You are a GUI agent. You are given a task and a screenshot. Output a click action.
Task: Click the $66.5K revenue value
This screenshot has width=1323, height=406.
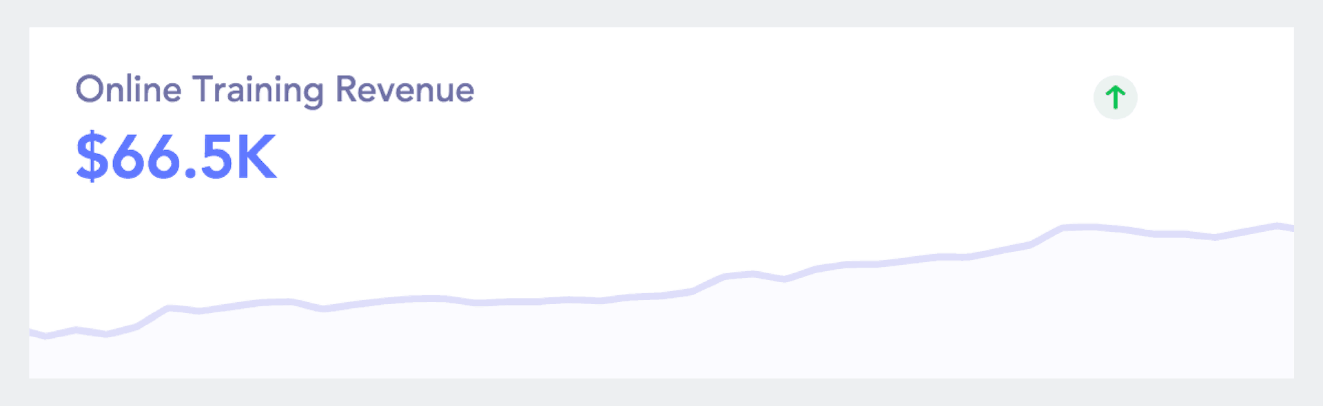click(x=176, y=157)
